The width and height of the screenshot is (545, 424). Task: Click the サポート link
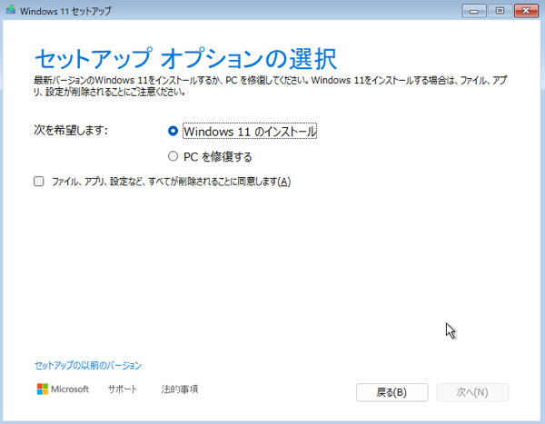(123, 389)
